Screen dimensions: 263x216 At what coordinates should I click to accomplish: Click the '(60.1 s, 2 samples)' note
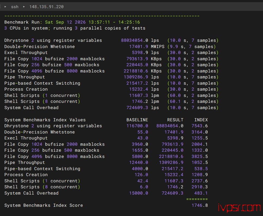(193, 101)
